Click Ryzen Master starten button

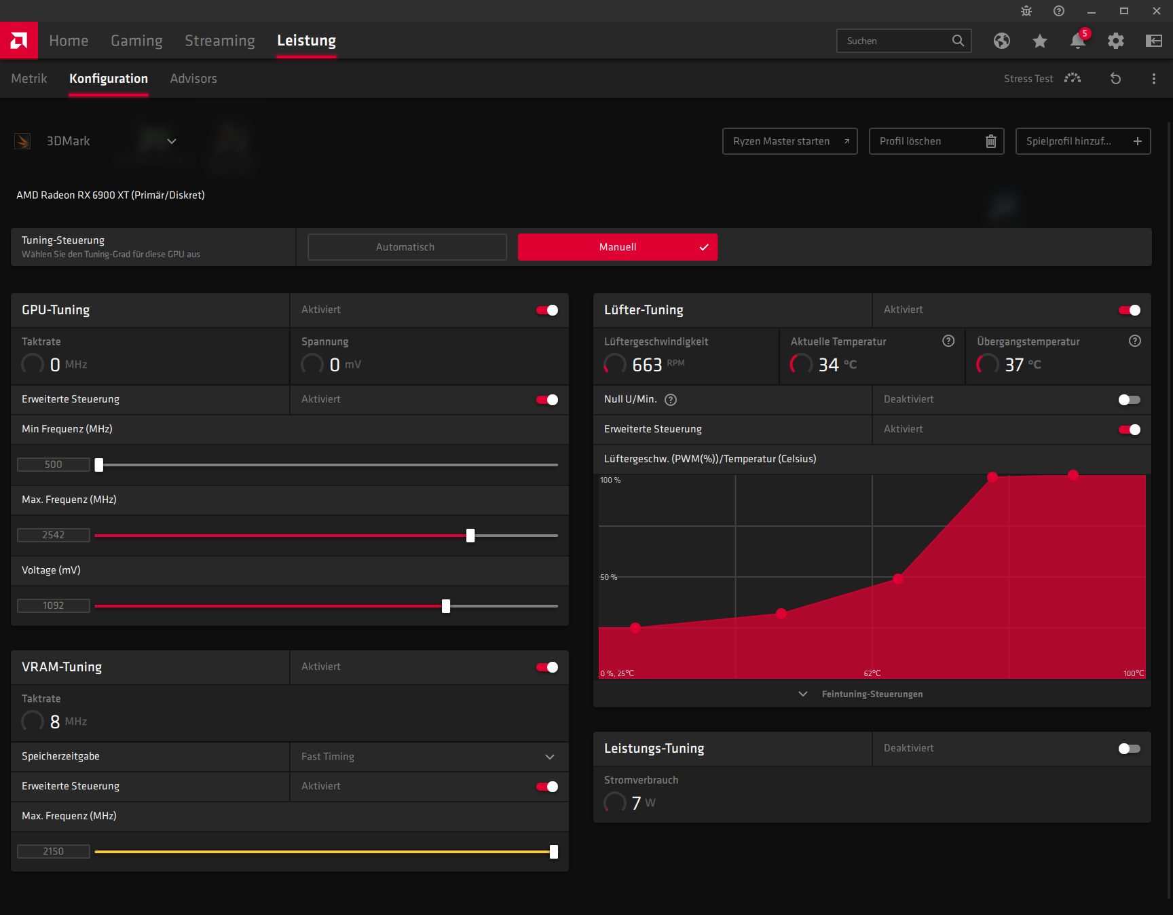click(790, 141)
